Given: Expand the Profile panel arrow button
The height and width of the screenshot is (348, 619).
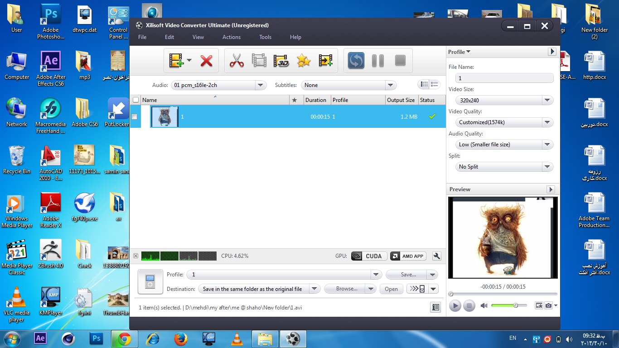Looking at the screenshot, I should [x=551, y=52].
